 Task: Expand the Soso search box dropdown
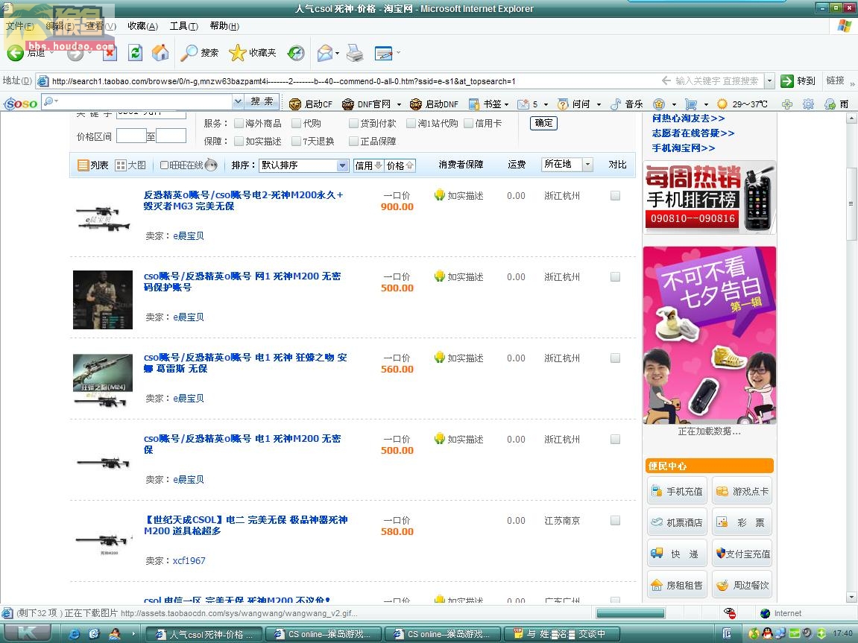[x=238, y=101]
